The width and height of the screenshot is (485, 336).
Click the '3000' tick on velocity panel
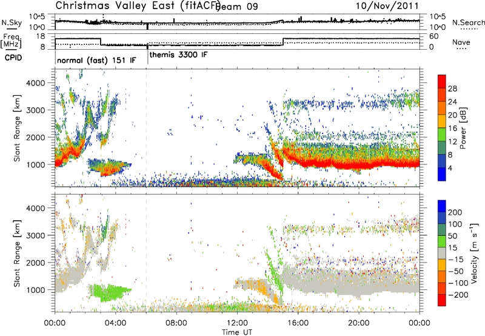pyautogui.click(x=36, y=235)
